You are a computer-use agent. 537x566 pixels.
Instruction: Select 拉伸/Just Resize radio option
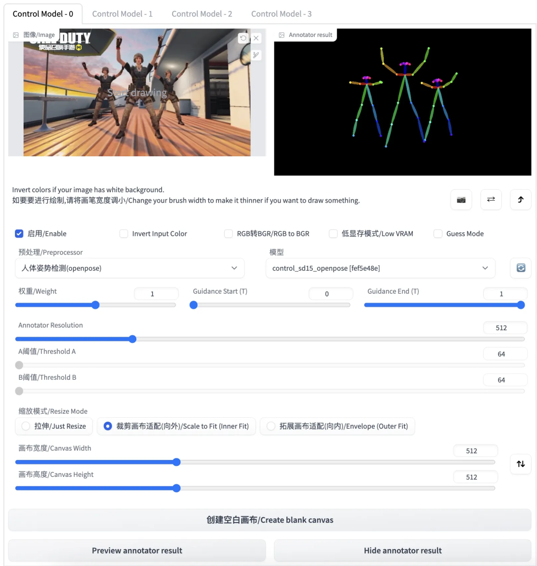pos(54,426)
